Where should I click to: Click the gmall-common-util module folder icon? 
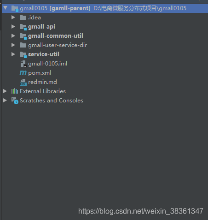pos(23,36)
